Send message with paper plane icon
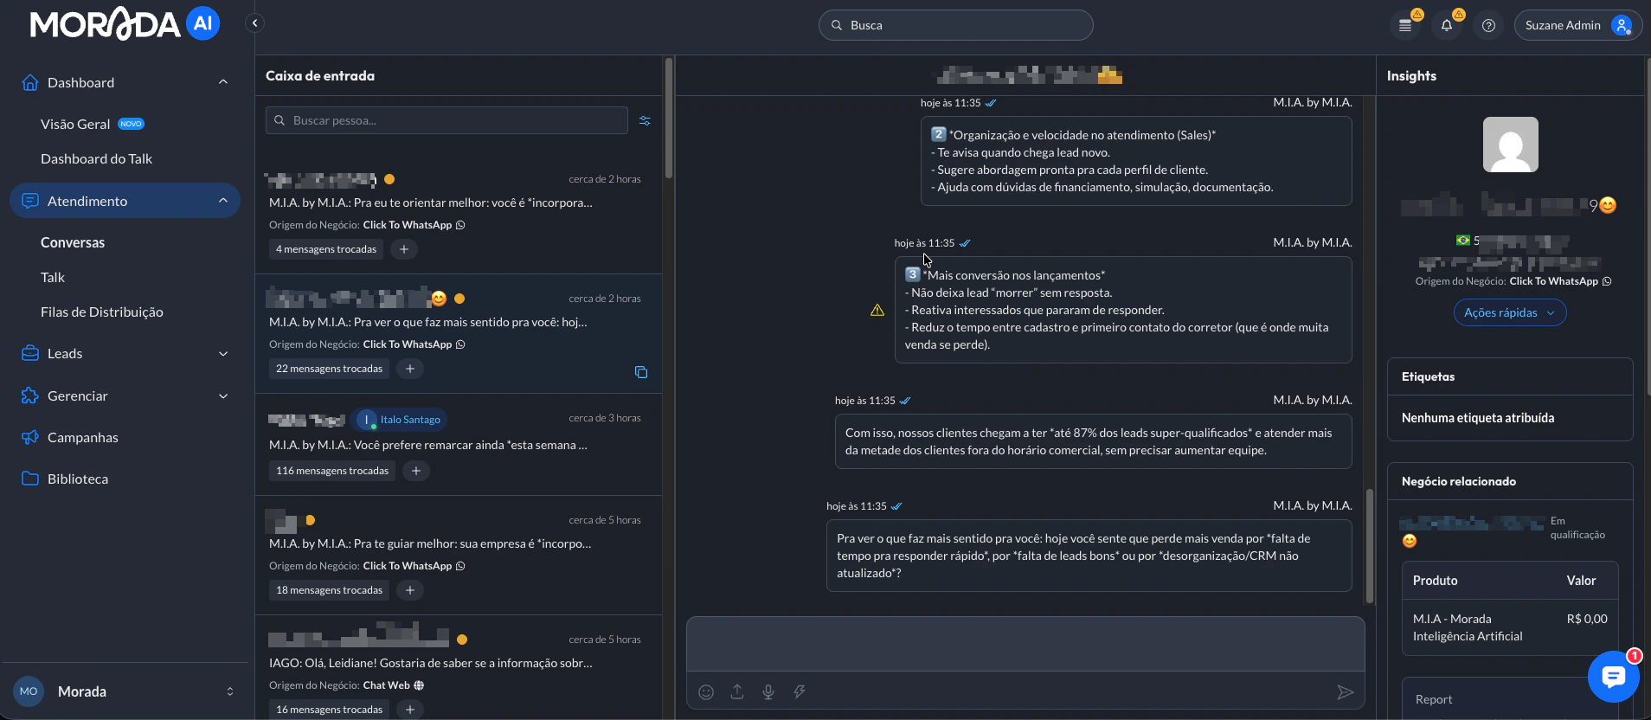This screenshot has height=720, width=1651. (x=1345, y=691)
